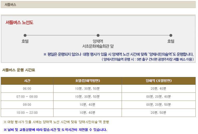Click the 서초문화예술회관 앞 label
198x134 pixels.
click(98, 46)
